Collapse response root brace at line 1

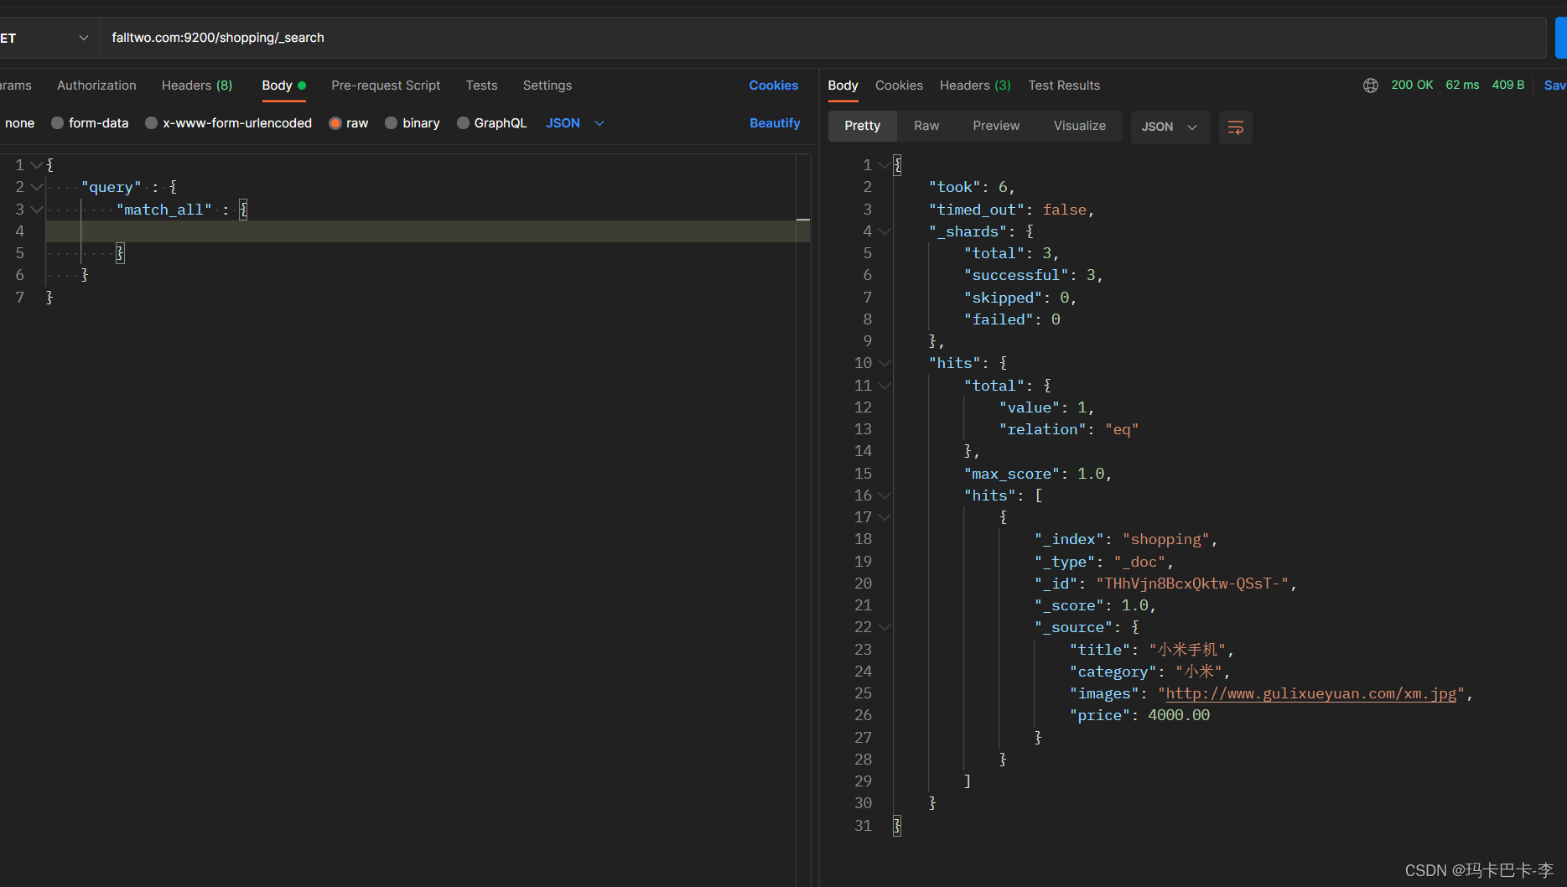pos(885,165)
